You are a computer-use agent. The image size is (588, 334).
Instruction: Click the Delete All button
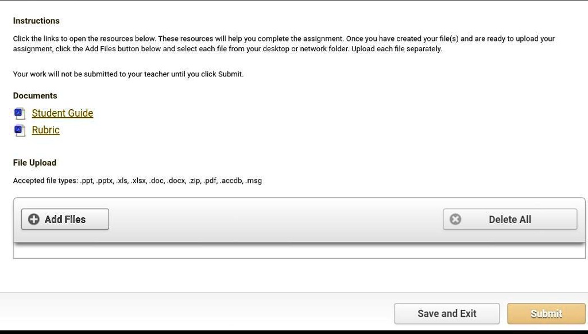pos(509,219)
